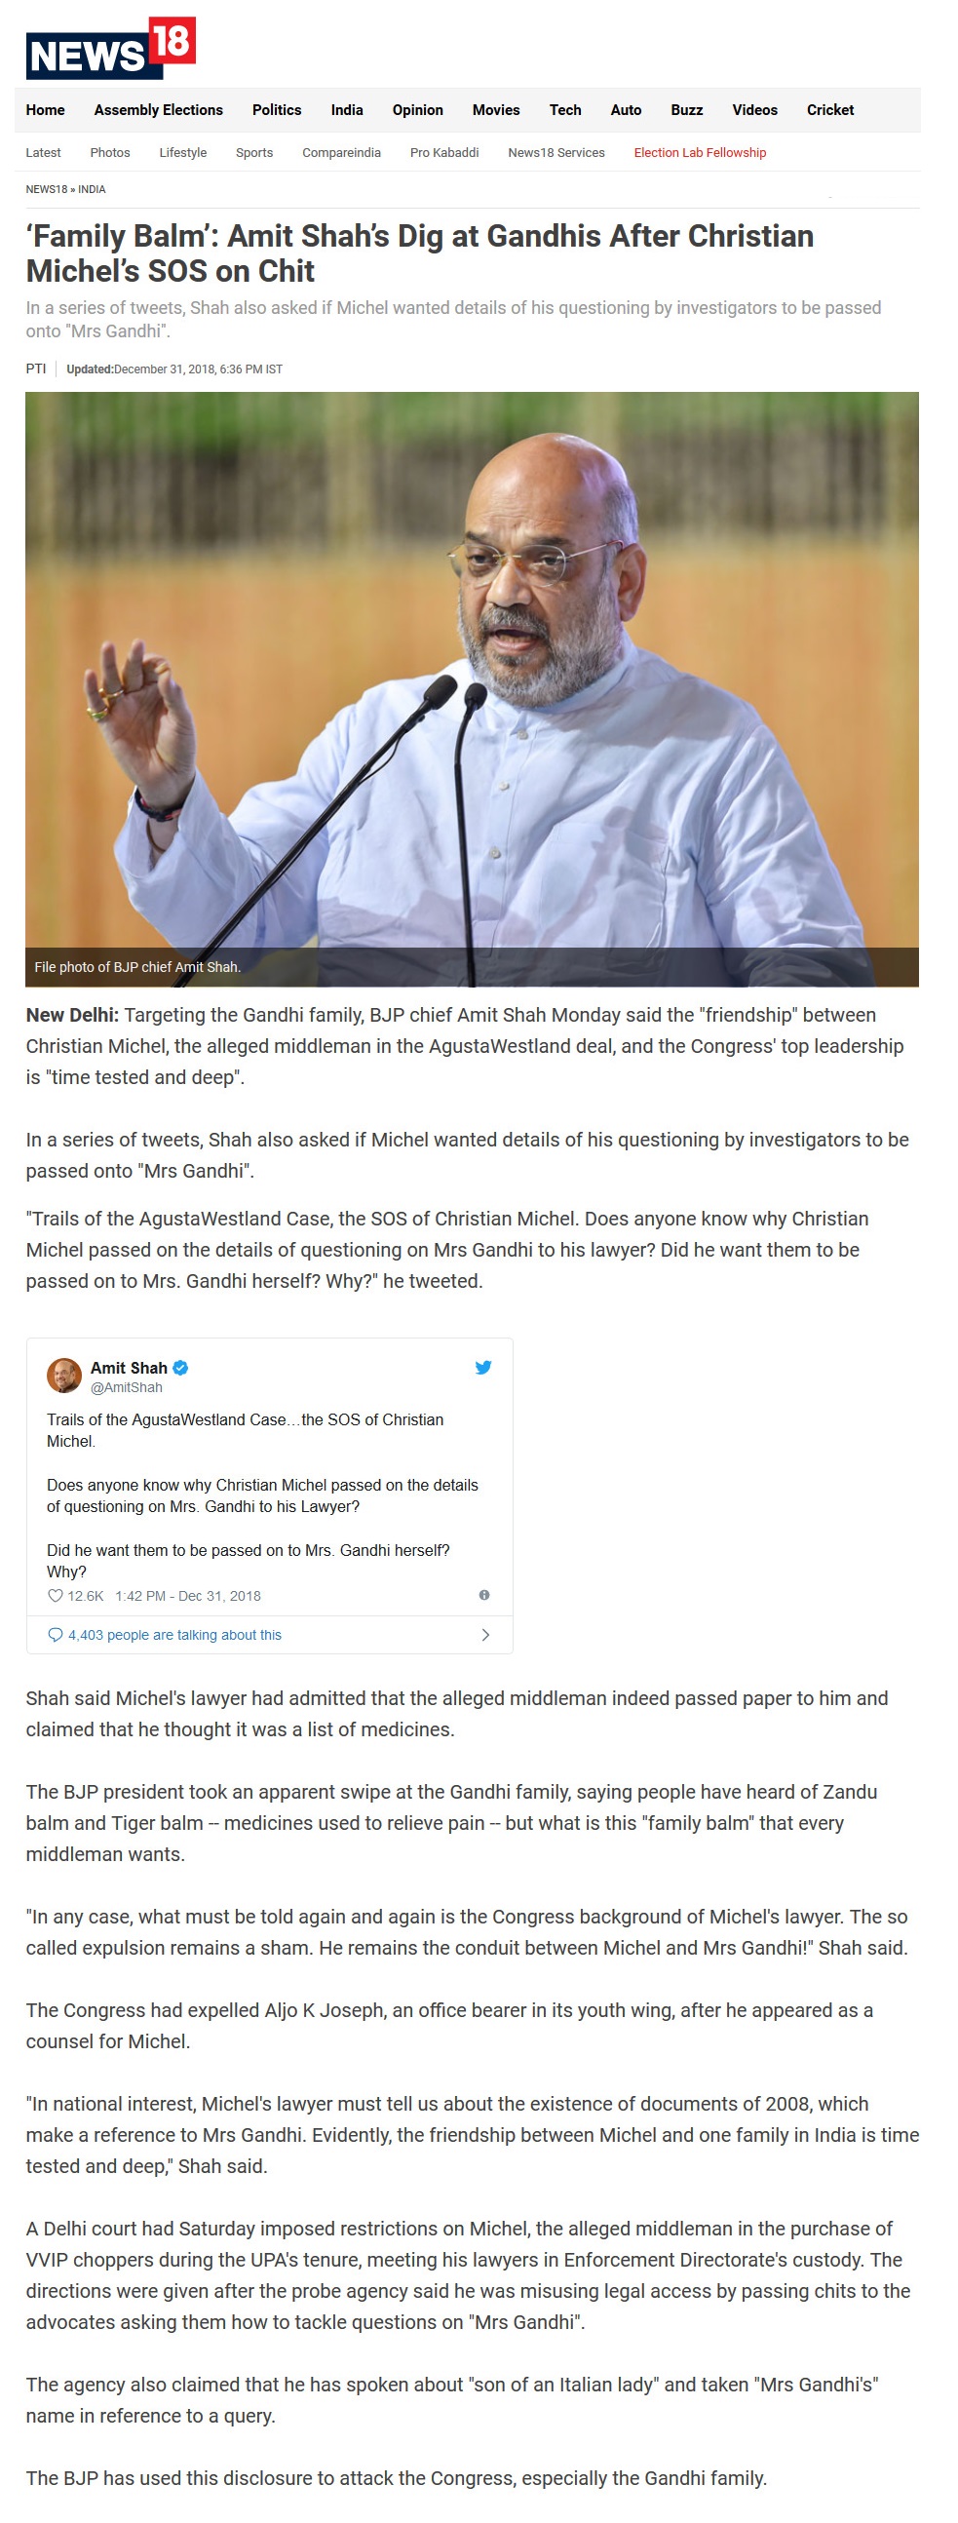
Task: Click the News18 logo
Action: coord(111,48)
